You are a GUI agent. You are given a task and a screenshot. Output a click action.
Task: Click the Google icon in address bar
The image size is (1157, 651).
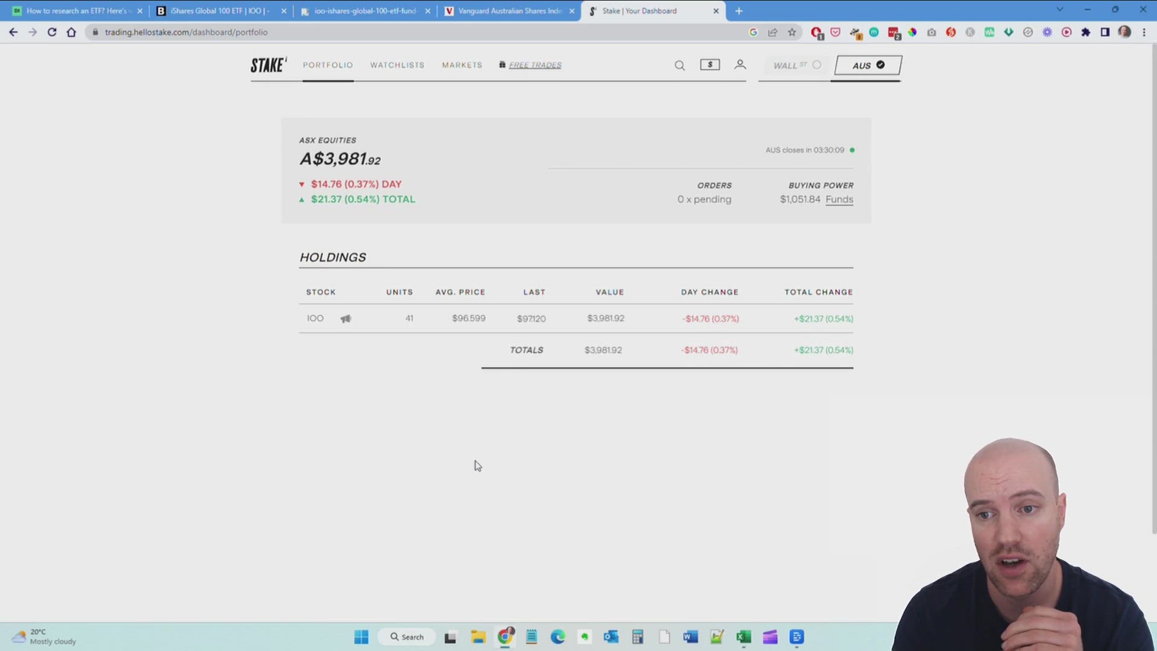coord(753,33)
